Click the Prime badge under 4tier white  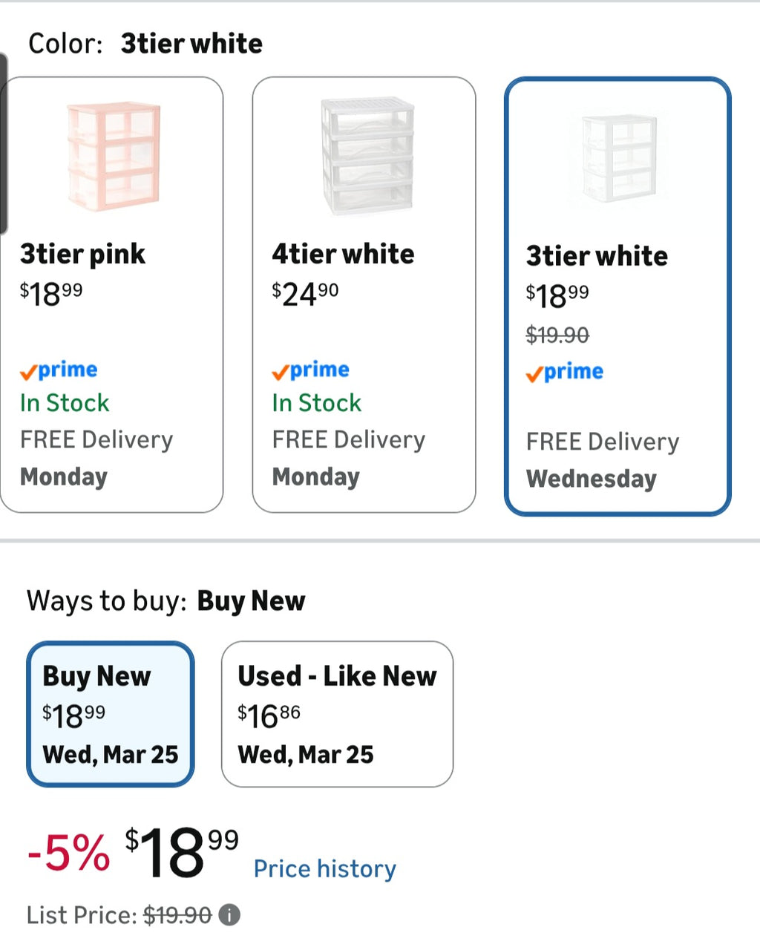tap(310, 369)
